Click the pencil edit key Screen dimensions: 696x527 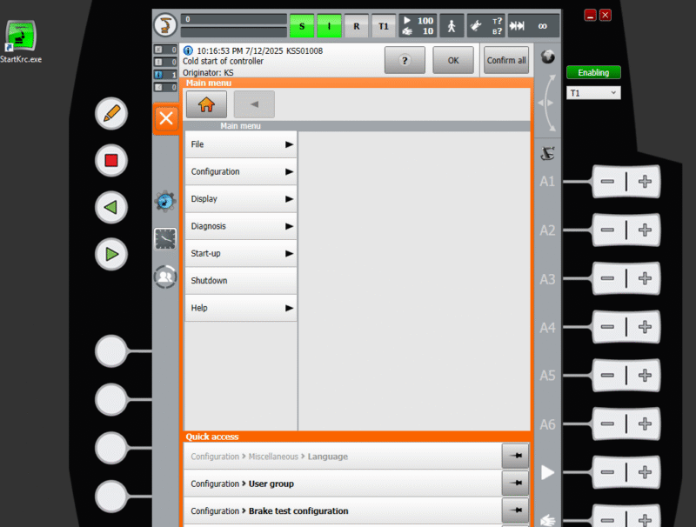click(111, 114)
